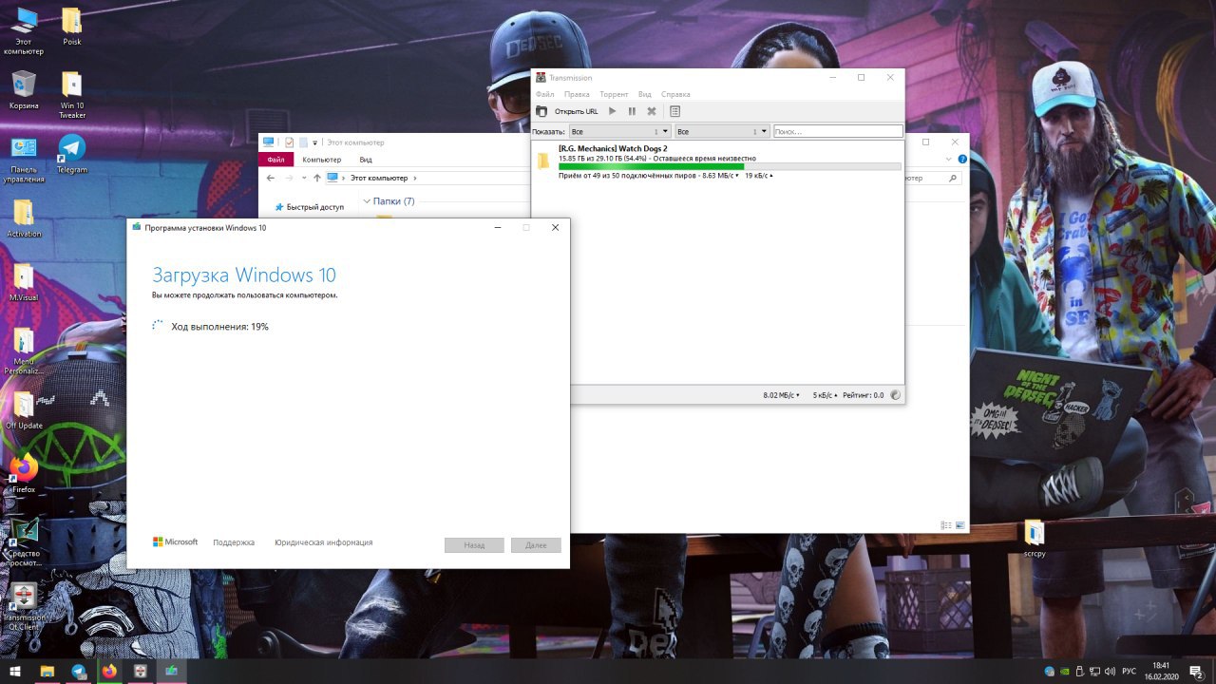Click Открыть URL in Transmission toolbar
Screen dimensions: 1216x684
(x=576, y=111)
